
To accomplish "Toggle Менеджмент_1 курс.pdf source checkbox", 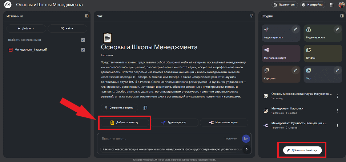I will point(83,50).
